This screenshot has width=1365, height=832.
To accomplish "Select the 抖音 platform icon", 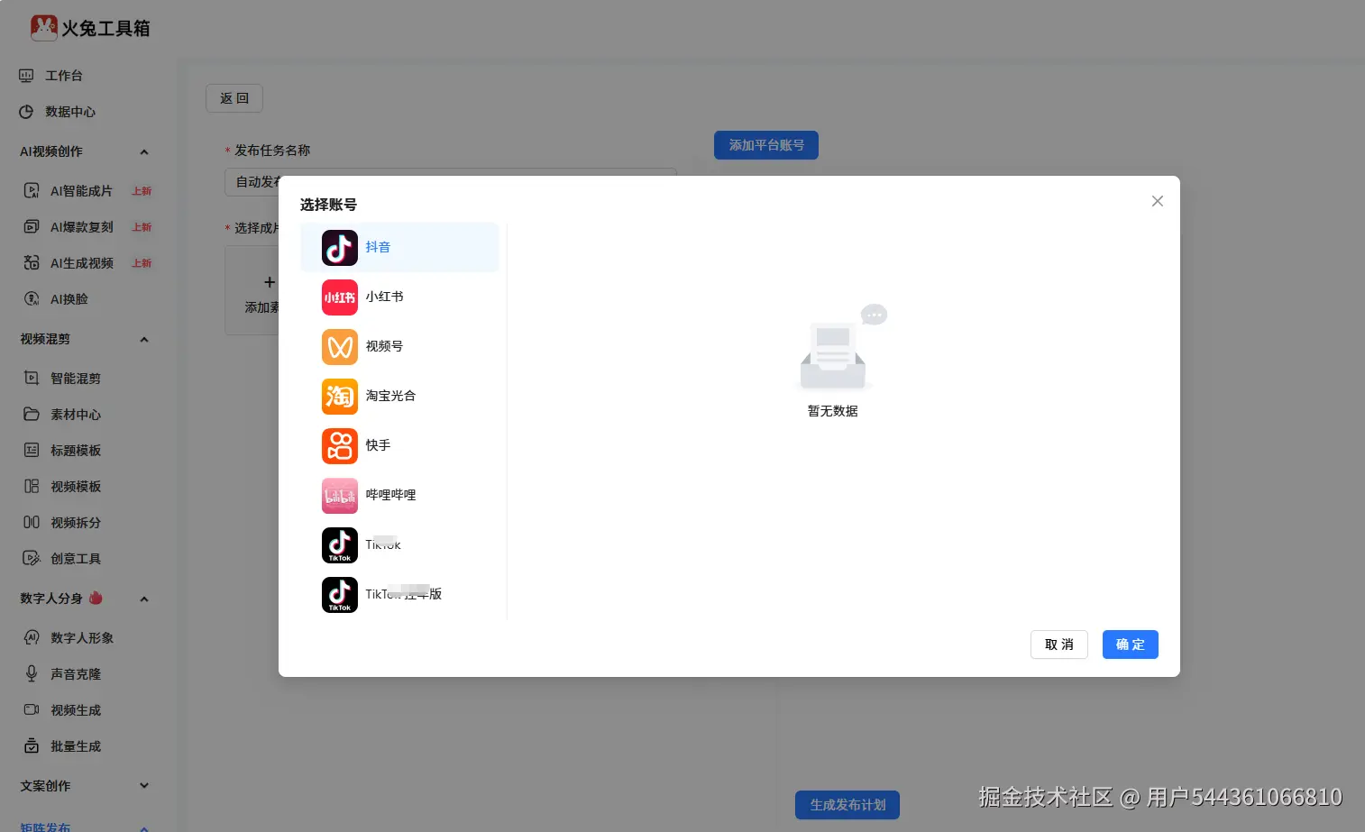I will tap(340, 248).
